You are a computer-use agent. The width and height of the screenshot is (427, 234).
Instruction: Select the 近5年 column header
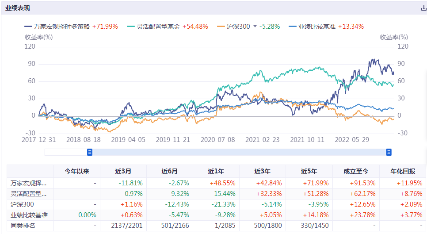309,171
